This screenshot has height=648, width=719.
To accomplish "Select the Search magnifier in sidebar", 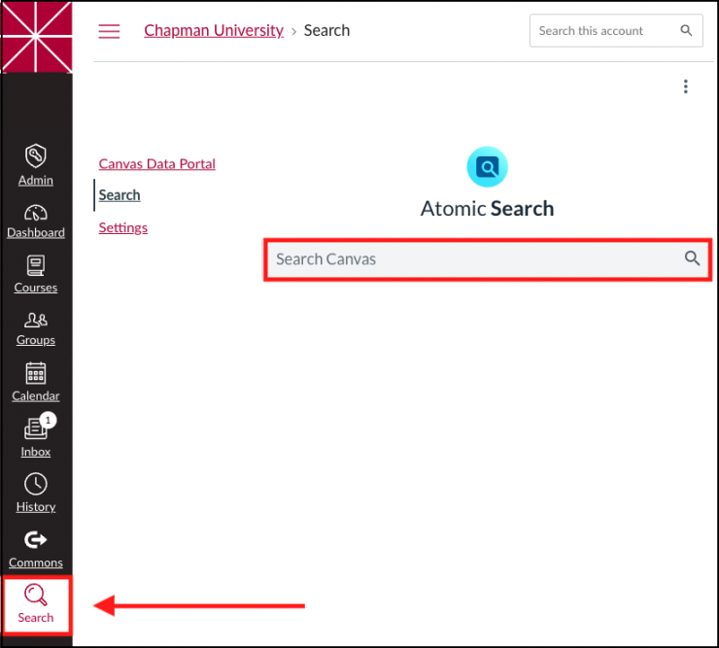I will 36,604.
